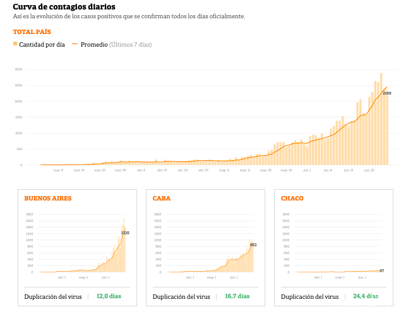Image resolution: width=413 pixels, height=319 pixels.
Task: Open the 'BUENOS AIRES' chart title
Action: tap(48, 198)
